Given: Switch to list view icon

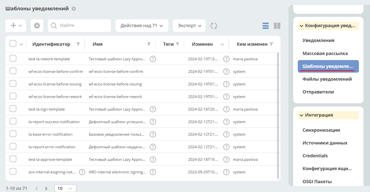Looking at the screenshot, I should coord(266,26).
